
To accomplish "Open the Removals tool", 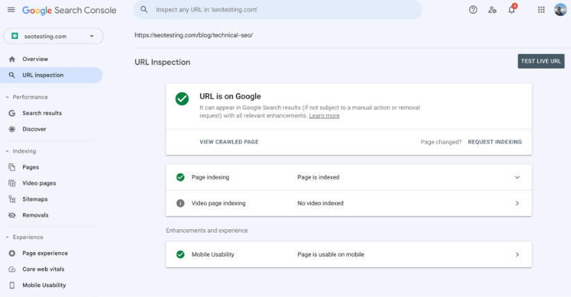I will (35, 215).
